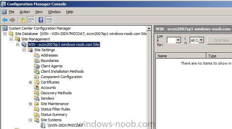This screenshot has height=129, width=232.
Task: Click the Client Agents folder icon
Action: click(37, 66)
